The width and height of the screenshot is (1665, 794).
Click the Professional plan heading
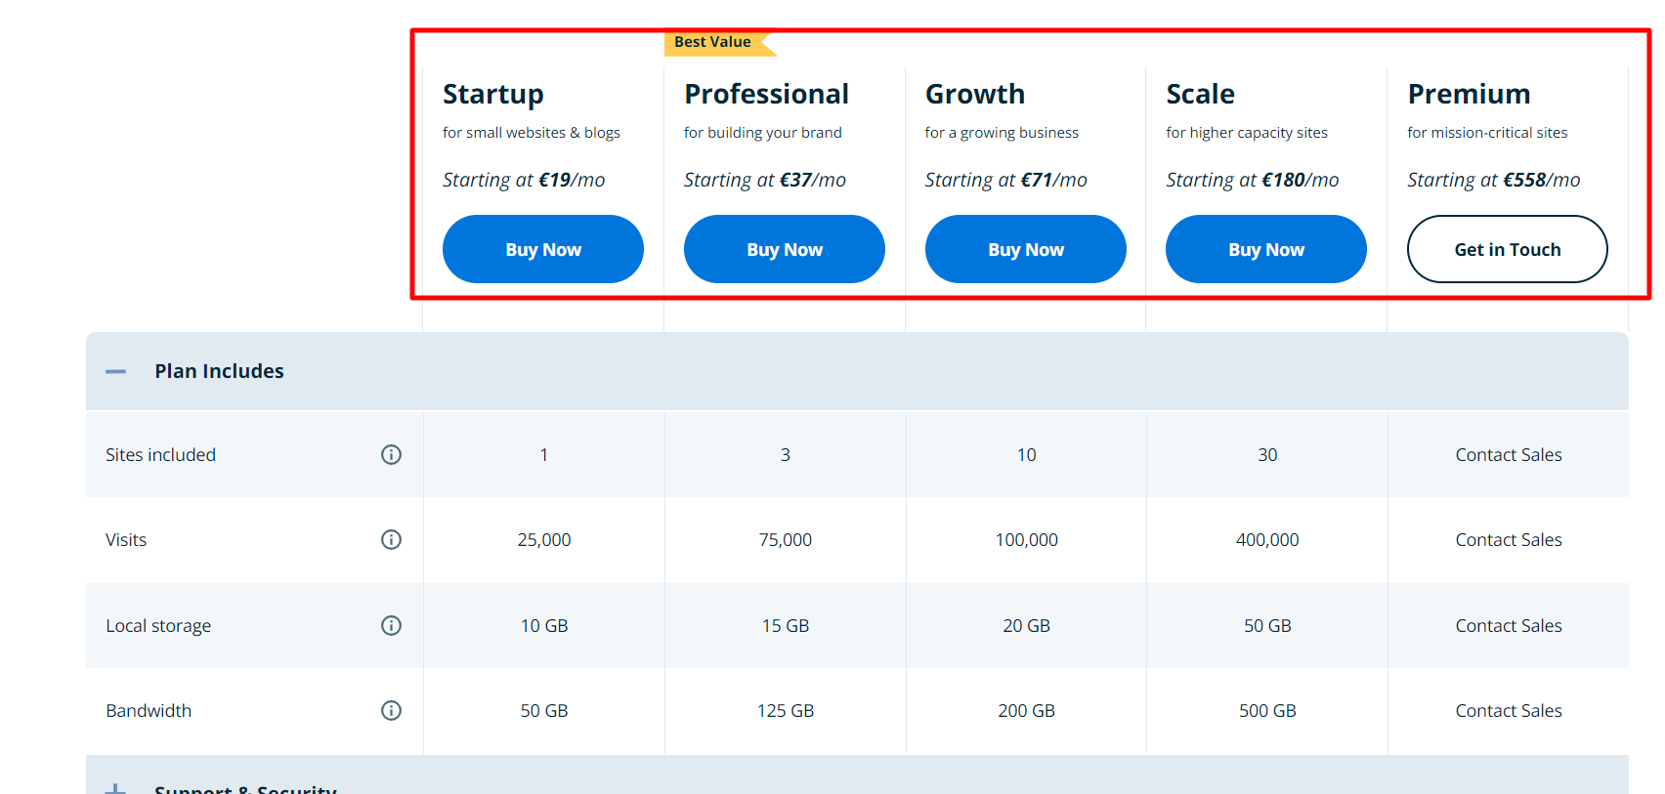pyautogui.click(x=767, y=94)
